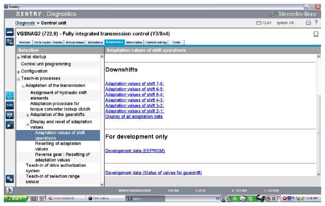The image size is (325, 206).
Task: Click the book icon beside control unit title
Action: (316, 34)
